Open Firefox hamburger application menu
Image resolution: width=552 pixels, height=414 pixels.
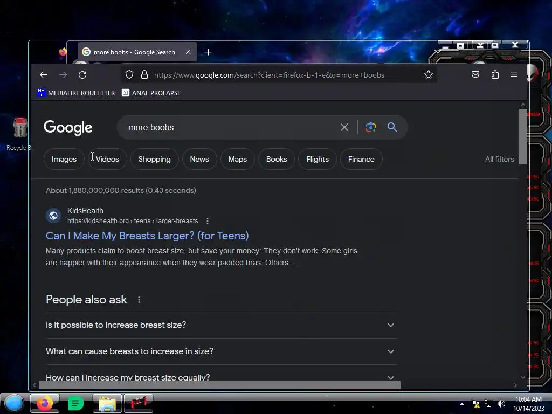pyautogui.click(x=514, y=74)
